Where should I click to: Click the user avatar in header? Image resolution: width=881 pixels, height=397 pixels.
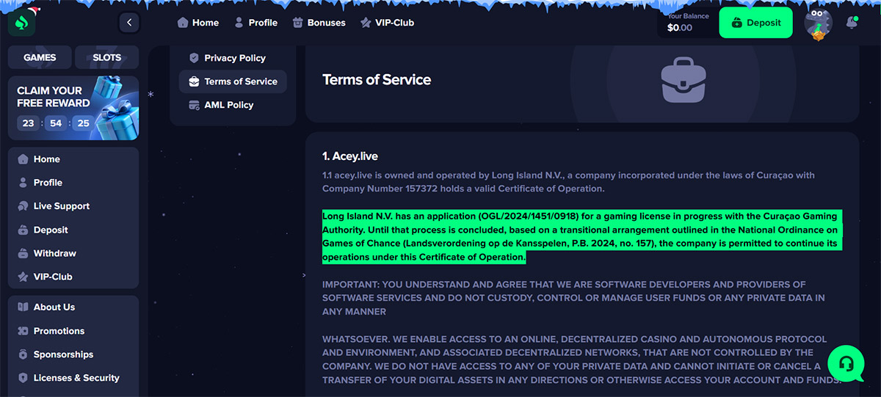(818, 23)
